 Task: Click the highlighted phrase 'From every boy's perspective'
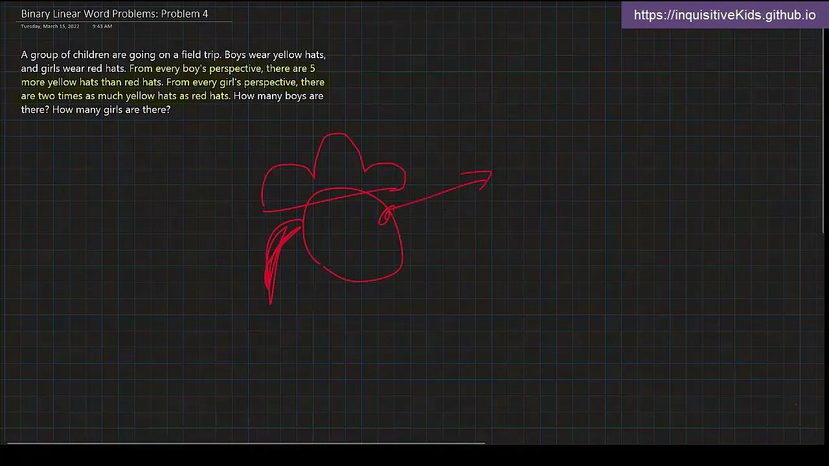[x=195, y=69]
